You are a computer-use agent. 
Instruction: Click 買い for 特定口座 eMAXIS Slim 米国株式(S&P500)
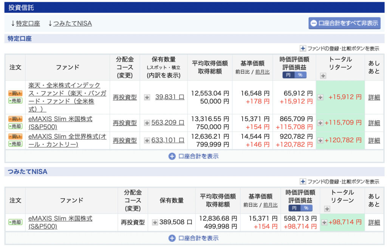[x=15, y=119]
